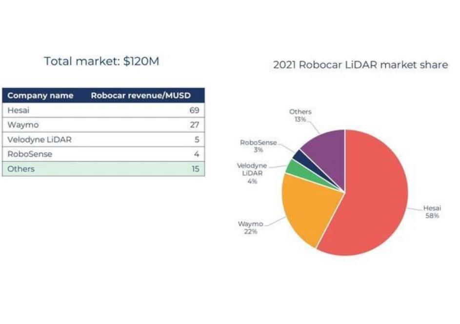Click the Hesai company name in the table

pos(19,110)
